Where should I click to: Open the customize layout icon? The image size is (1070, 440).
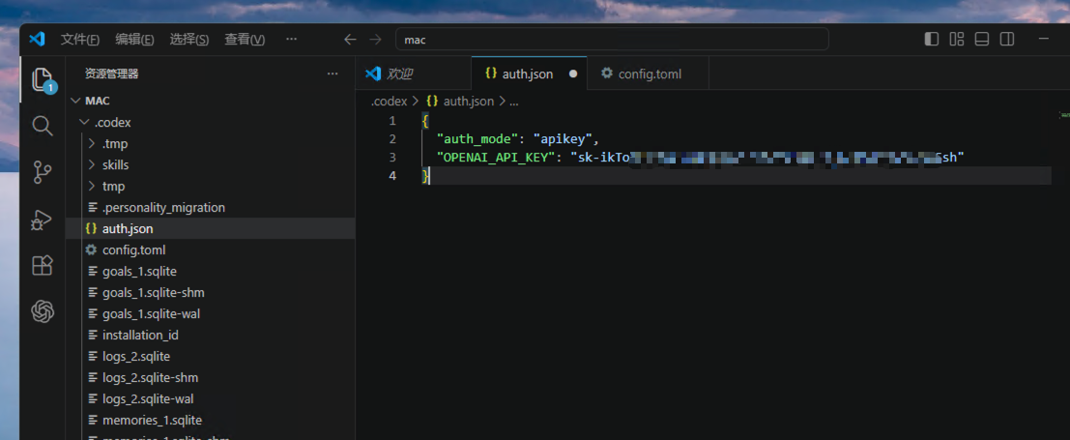[x=957, y=39]
